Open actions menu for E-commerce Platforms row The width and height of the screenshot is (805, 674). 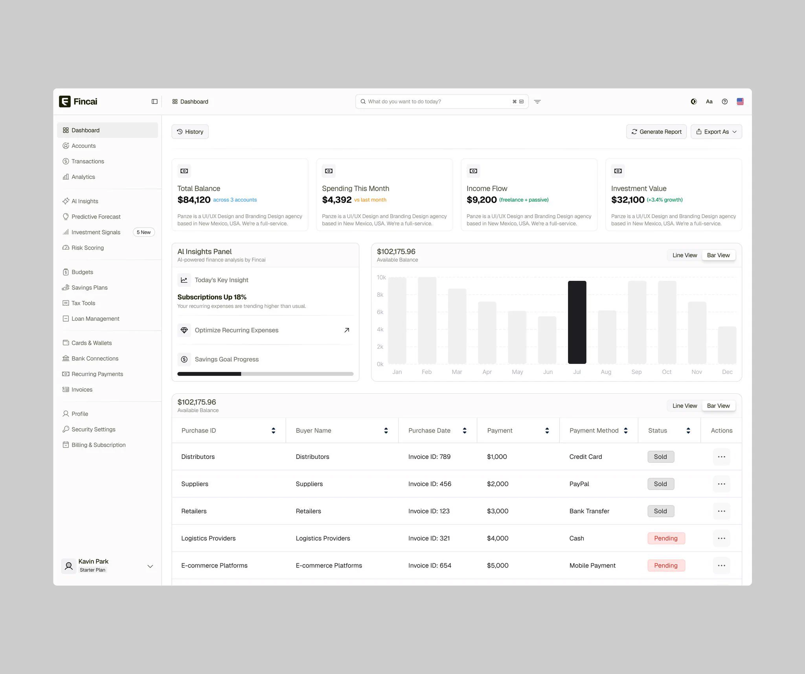point(721,565)
